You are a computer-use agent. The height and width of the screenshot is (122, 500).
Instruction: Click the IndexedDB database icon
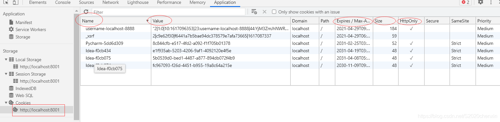pos(11,88)
